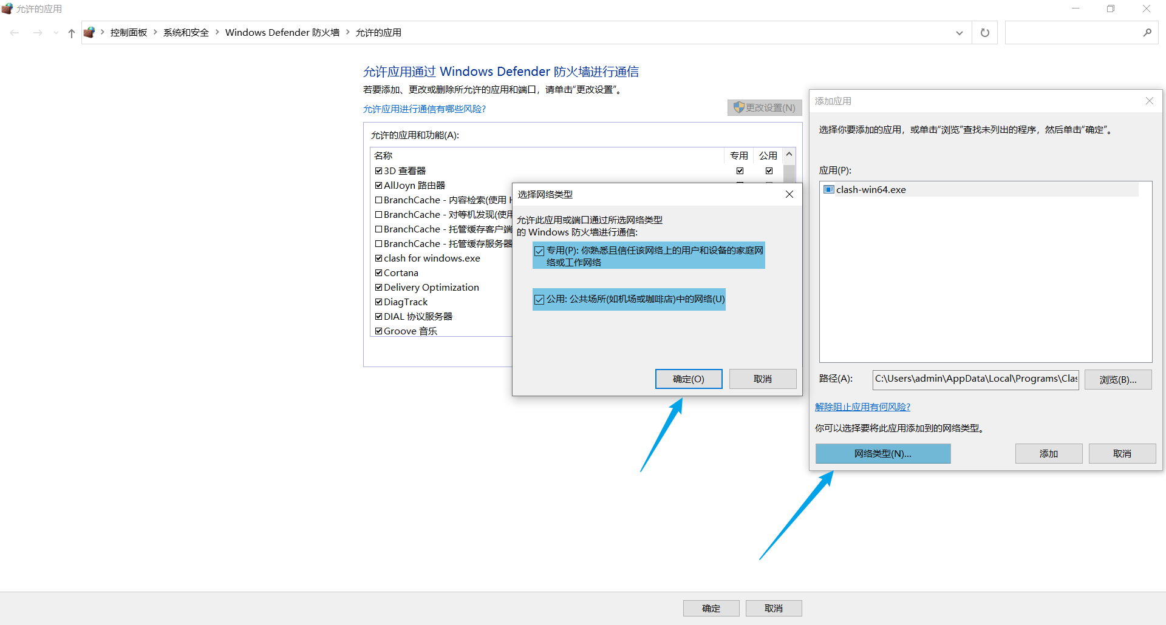The height and width of the screenshot is (625, 1166).
Task: Select the 允许的应用 breadcrumb
Action: pyautogui.click(x=378, y=33)
